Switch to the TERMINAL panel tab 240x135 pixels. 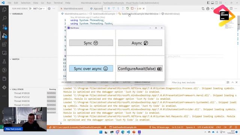(92, 82)
